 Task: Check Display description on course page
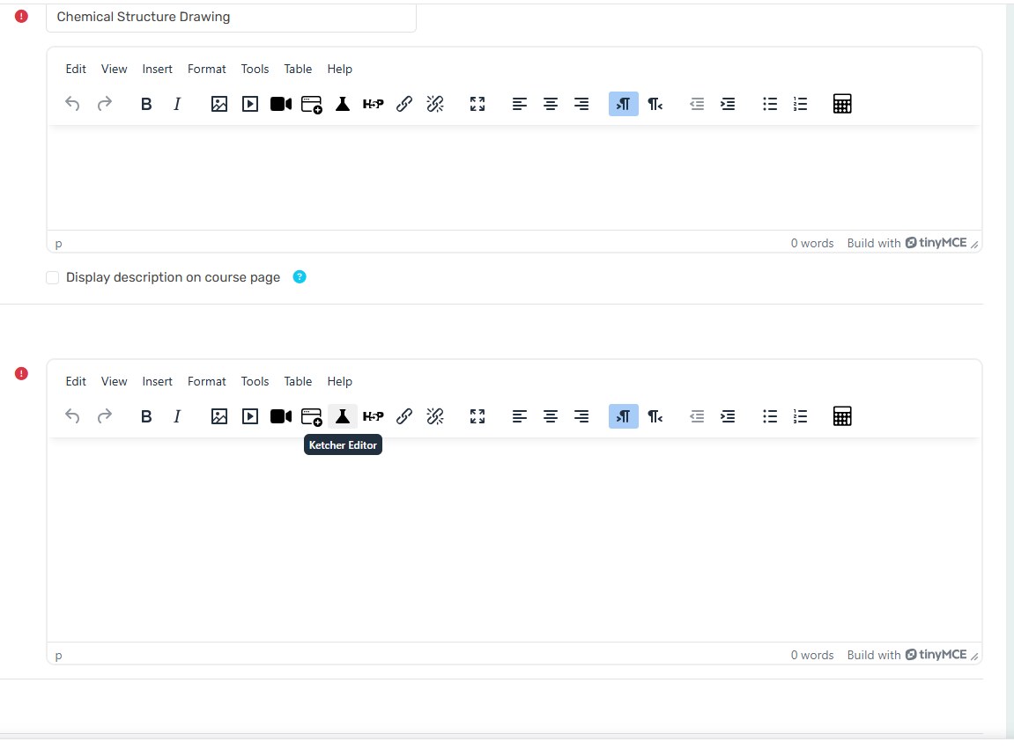pos(52,277)
